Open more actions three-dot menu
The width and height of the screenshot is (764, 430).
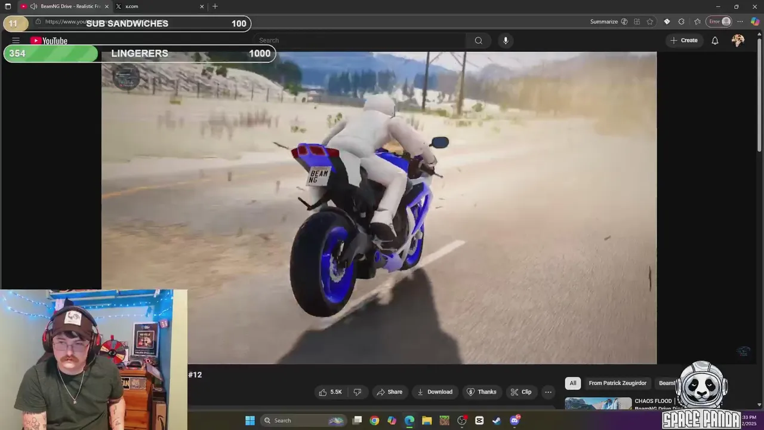548,392
